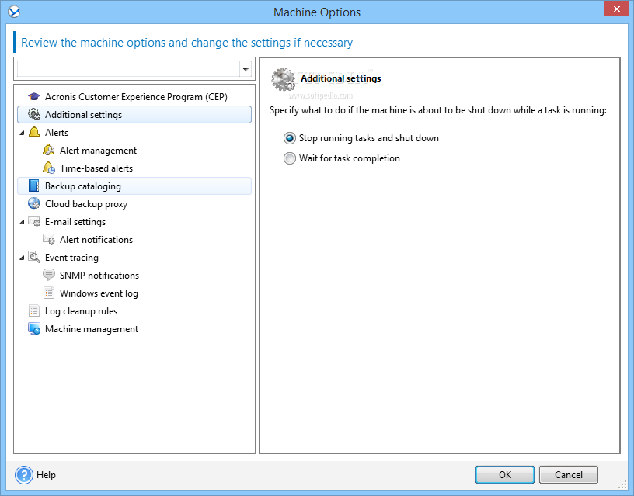This screenshot has height=496, width=634.
Task: Click the magnifier icon for Event tracing
Action: (x=34, y=257)
